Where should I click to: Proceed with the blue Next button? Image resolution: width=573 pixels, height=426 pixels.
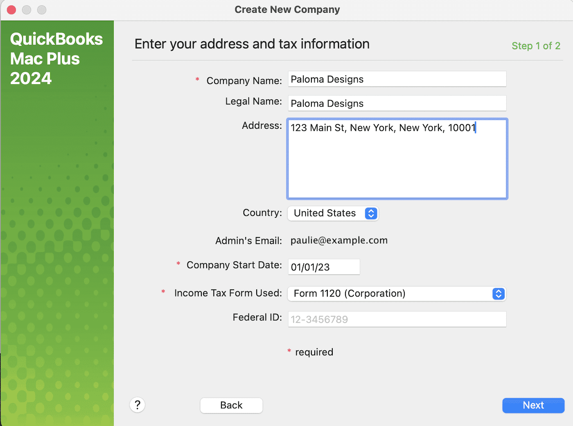click(x=533, y=405)
